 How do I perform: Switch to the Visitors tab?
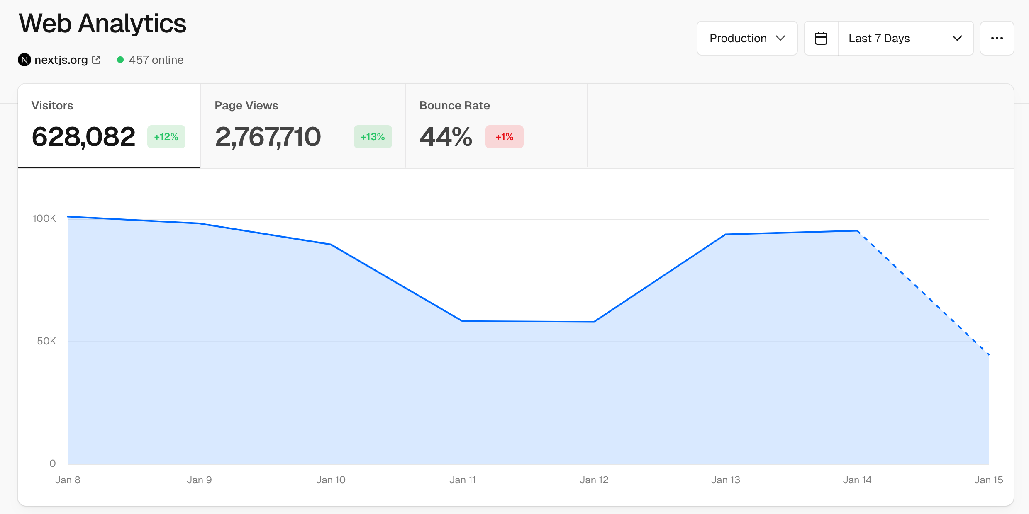tap(109, 126)
